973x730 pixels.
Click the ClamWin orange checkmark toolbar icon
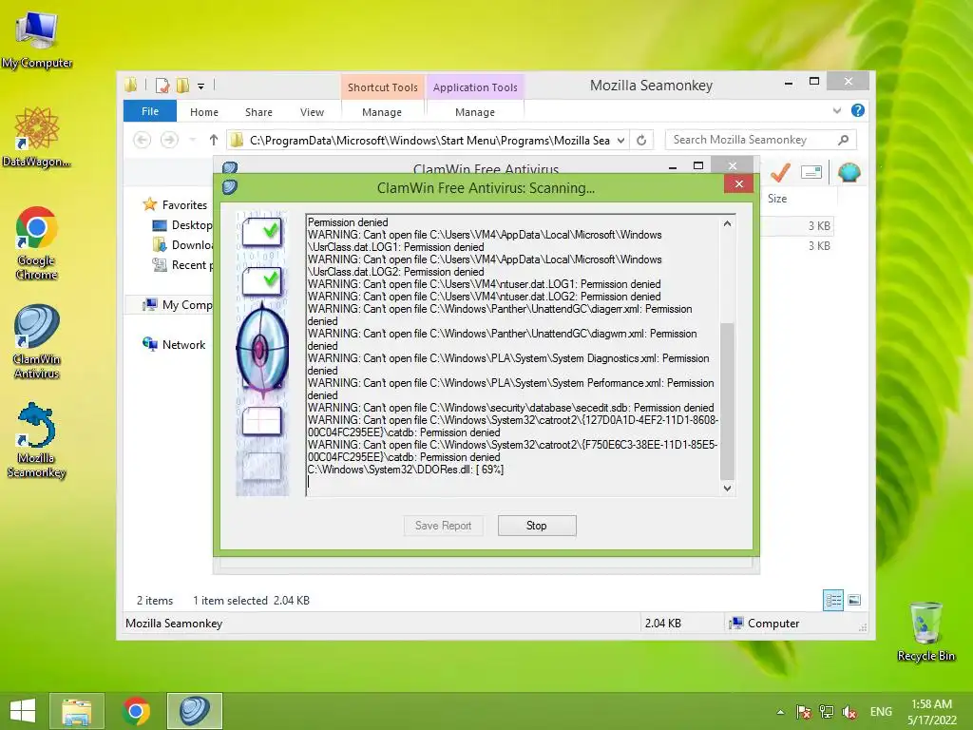pos(780,173)
